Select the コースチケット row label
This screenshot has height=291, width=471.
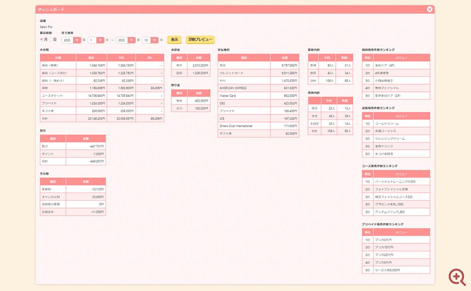[52, 96]
